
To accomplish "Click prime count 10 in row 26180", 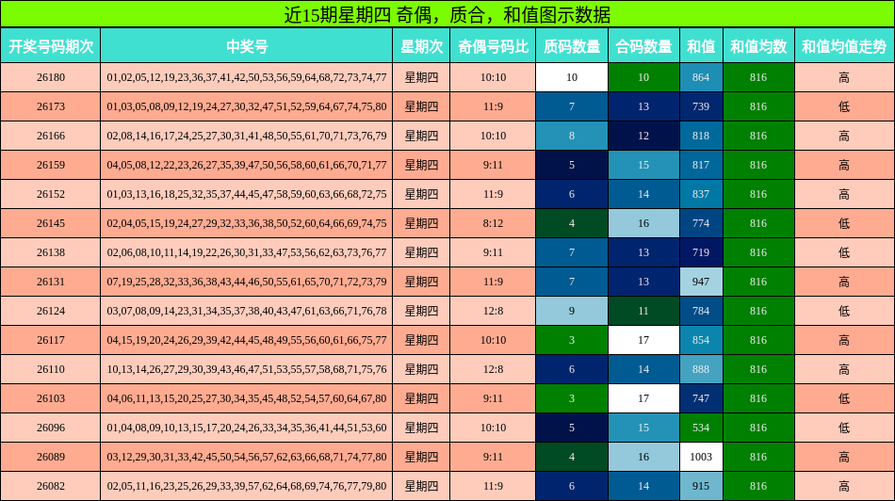I will (x=571, y=77).
